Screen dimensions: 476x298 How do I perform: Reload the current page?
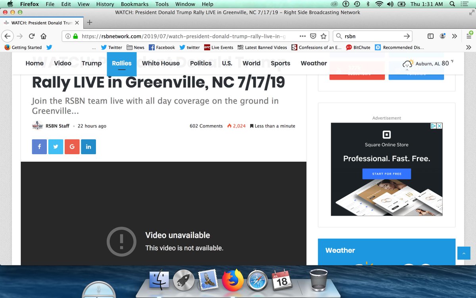click(32, 36)
